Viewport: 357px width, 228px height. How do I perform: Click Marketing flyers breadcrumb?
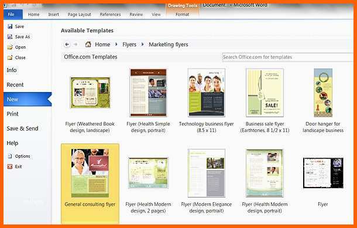pos(169,45)
